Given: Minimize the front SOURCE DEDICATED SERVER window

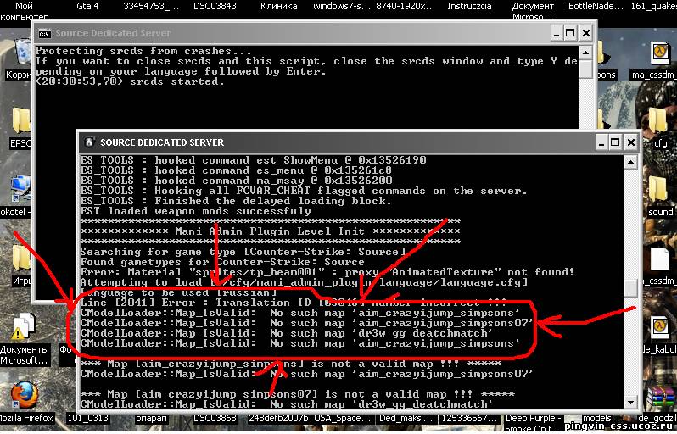Looking at the screenshot, I should point(601,142).
